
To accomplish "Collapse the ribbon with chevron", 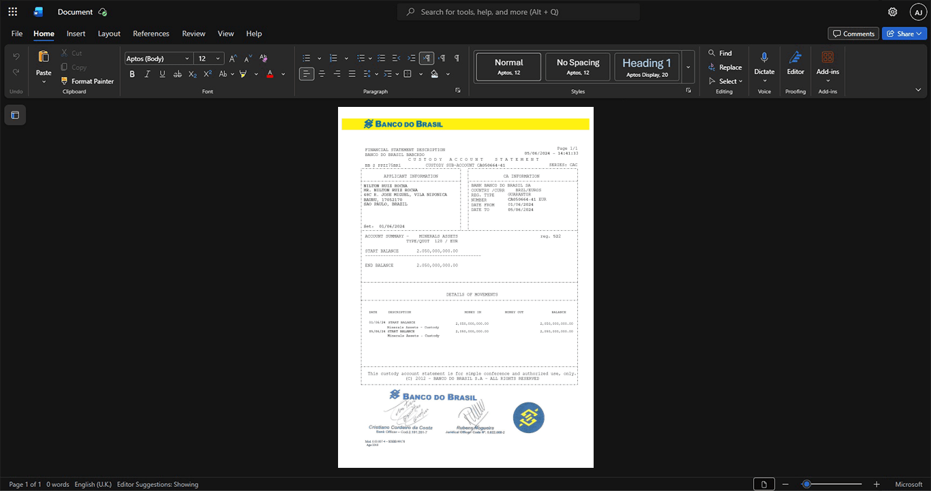I will pyautogui.click(x=918, y=90).
